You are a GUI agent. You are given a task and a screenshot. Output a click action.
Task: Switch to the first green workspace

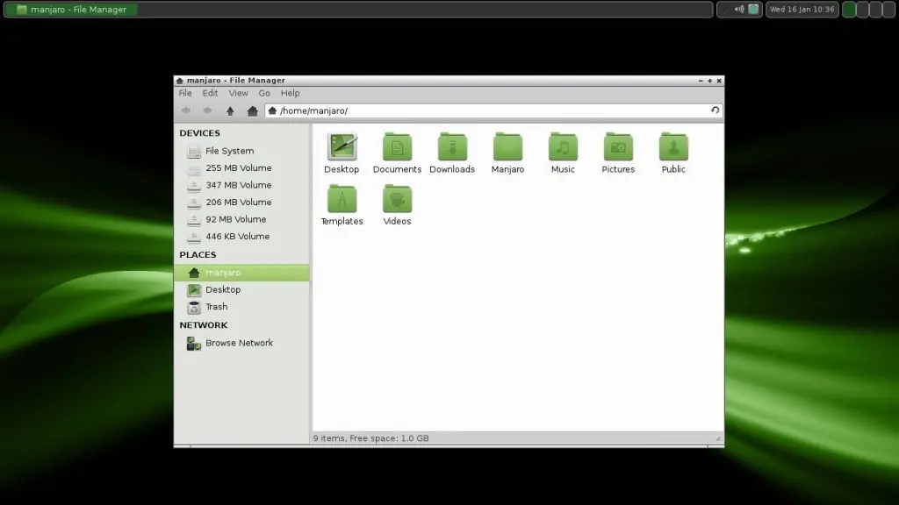coord(849,9)
